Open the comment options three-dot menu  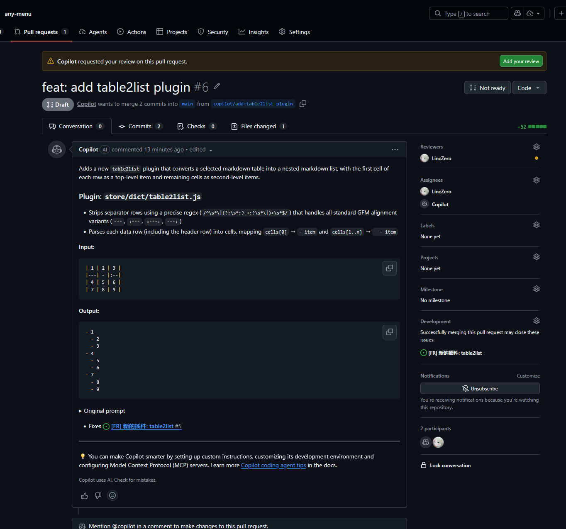[395, 149]
